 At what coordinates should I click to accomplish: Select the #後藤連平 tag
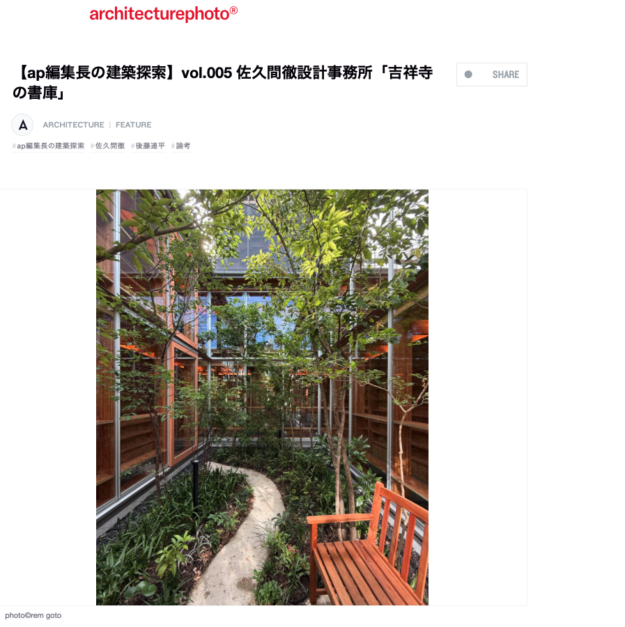pyautogui.click(x=148, y=146)
